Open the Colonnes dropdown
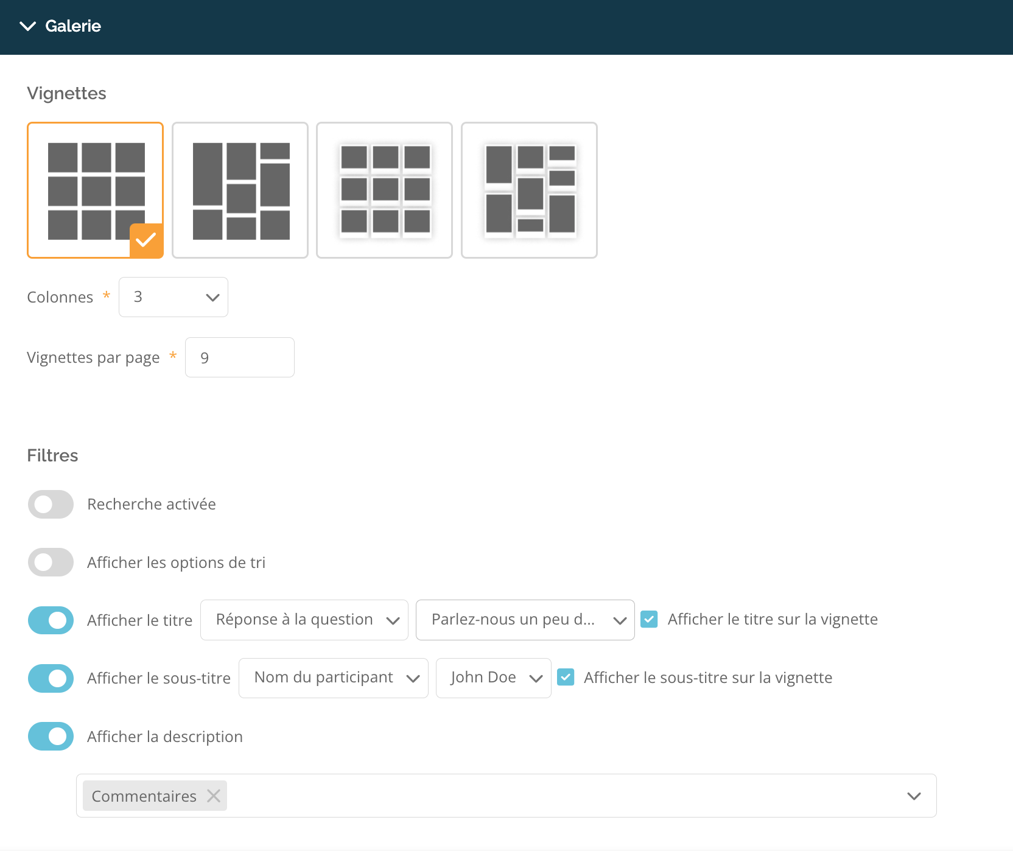1013x851 pixels. coord(174,297)
